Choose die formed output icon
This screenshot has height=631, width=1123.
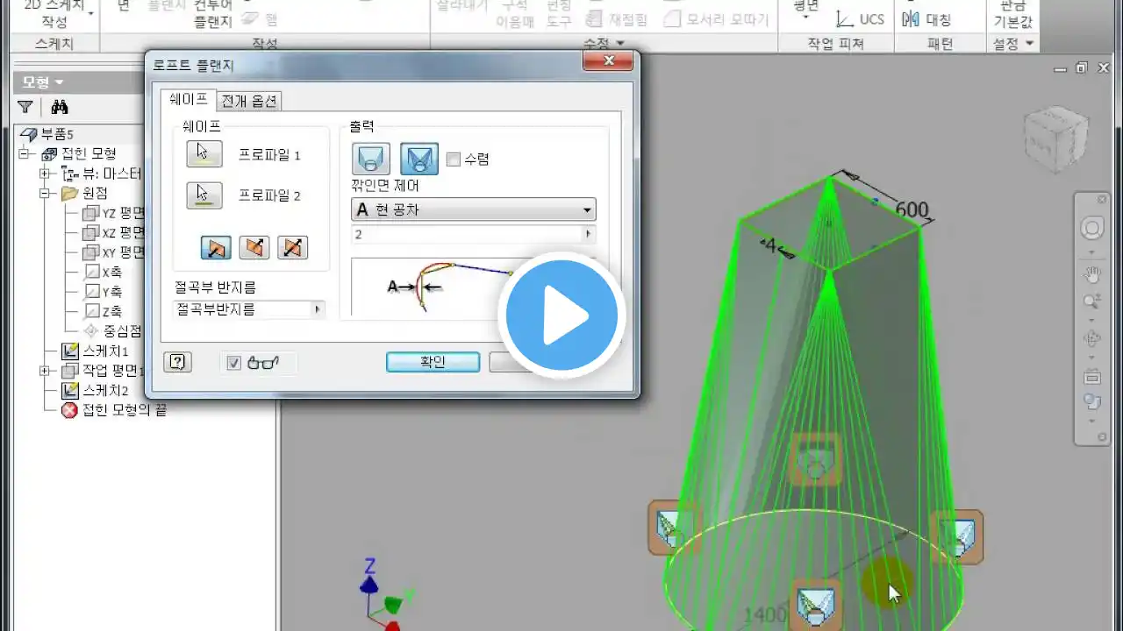click(371, 159)
